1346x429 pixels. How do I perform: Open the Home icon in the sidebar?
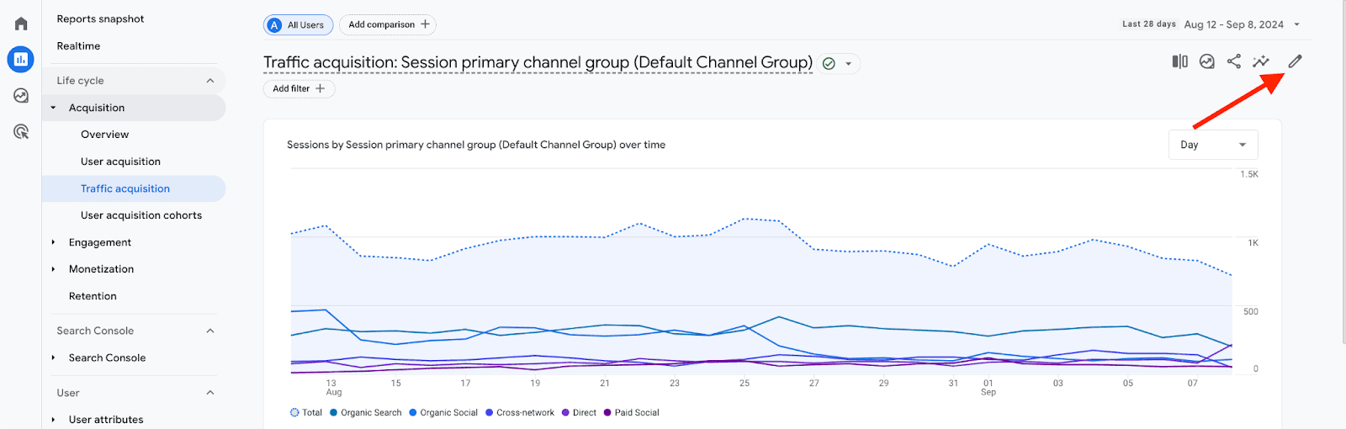pyautogui.click(x=21, y=24)
